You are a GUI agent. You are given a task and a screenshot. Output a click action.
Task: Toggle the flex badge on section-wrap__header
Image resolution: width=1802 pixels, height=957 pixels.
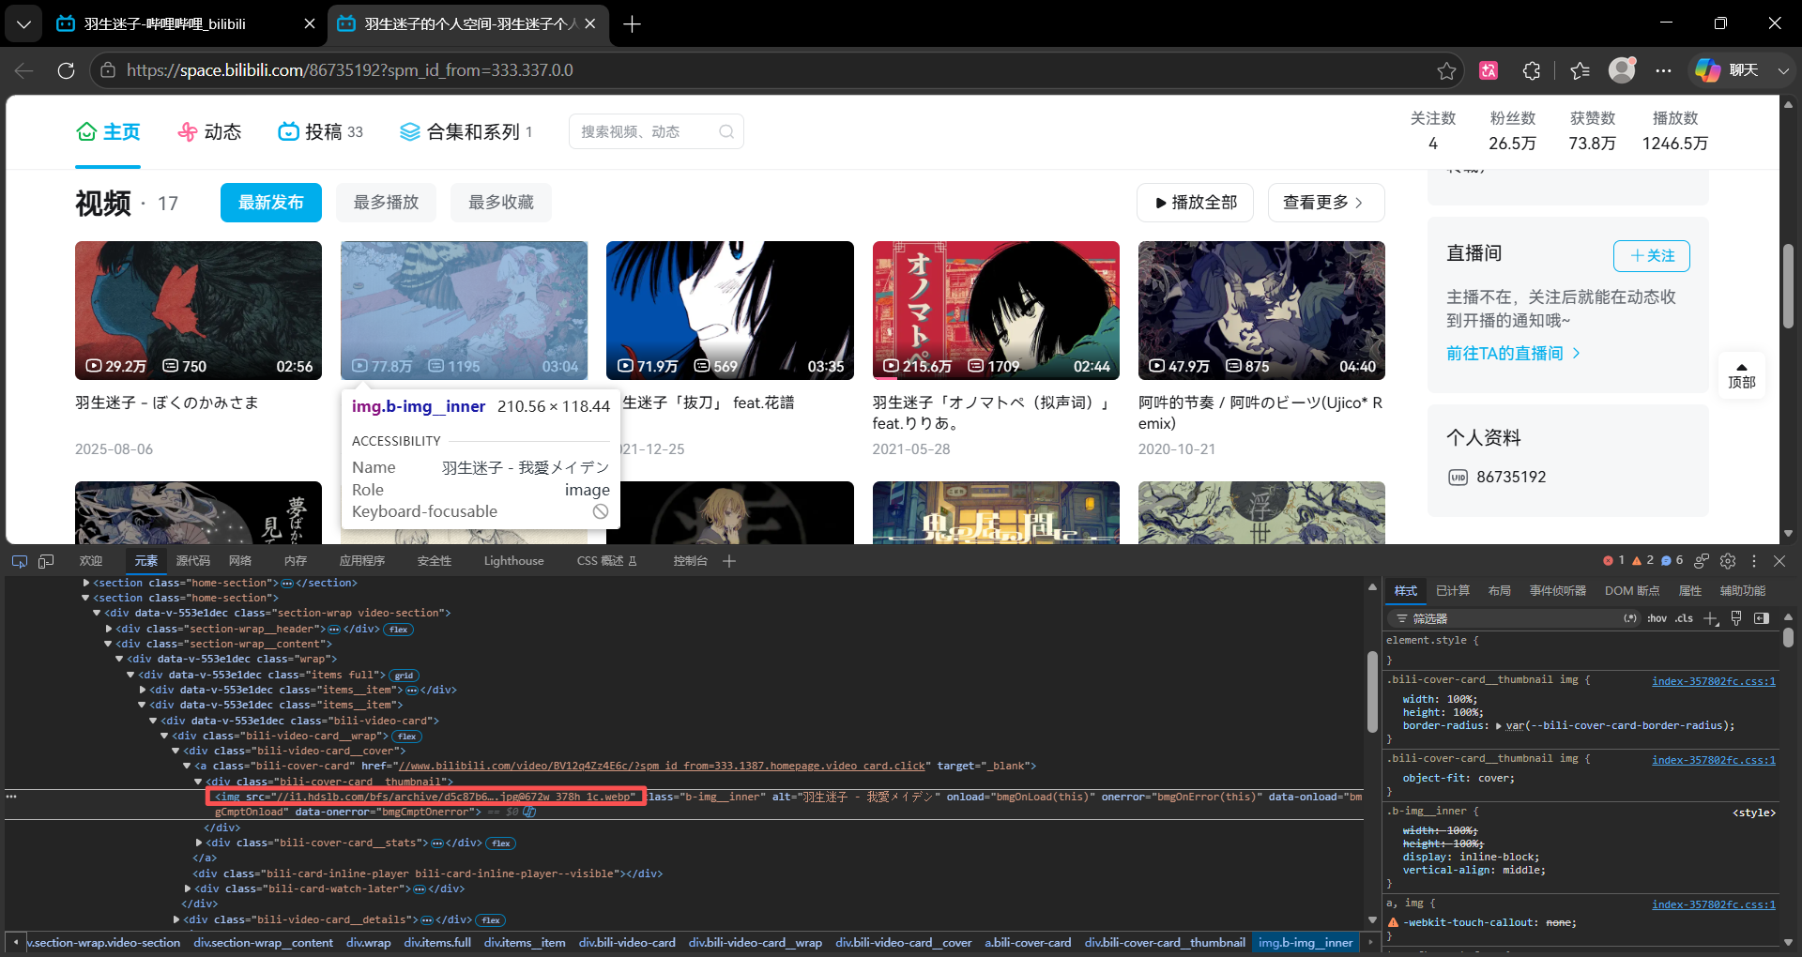point(399,630)
